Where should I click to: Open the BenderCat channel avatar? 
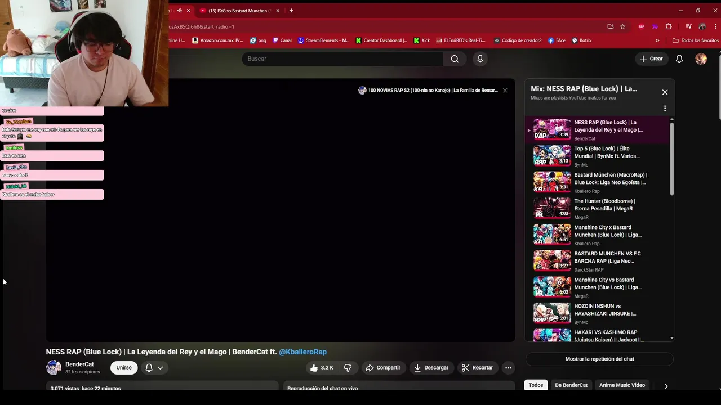(x=54, y=368)
